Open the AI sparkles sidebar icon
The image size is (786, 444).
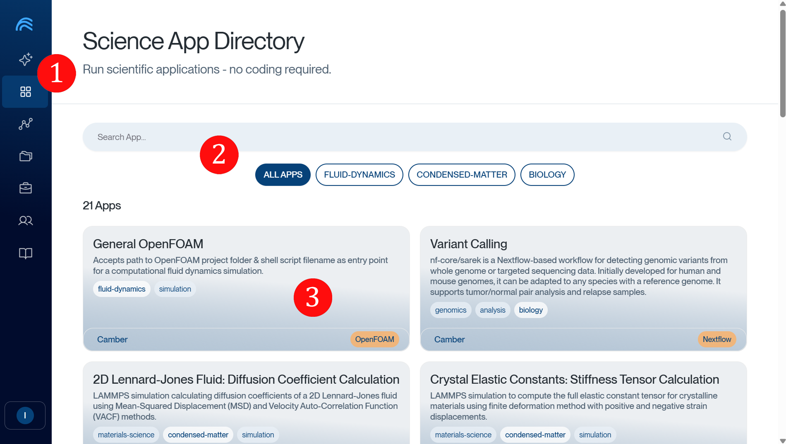tap(25, 59)
